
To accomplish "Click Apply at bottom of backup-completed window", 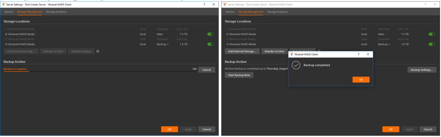I will coord(409,129).
